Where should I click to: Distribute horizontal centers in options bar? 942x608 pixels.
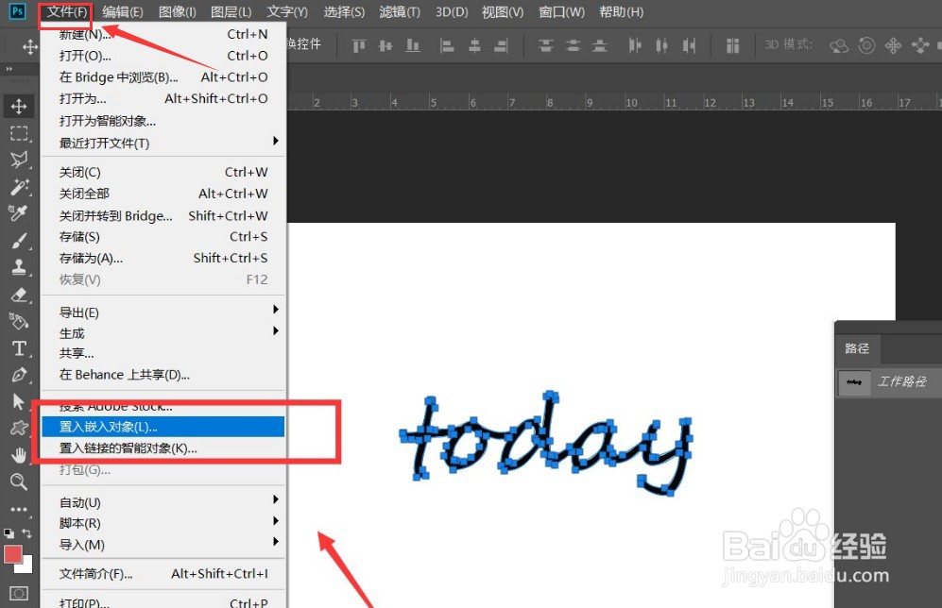pyautogui.click(x=661, y=45)
